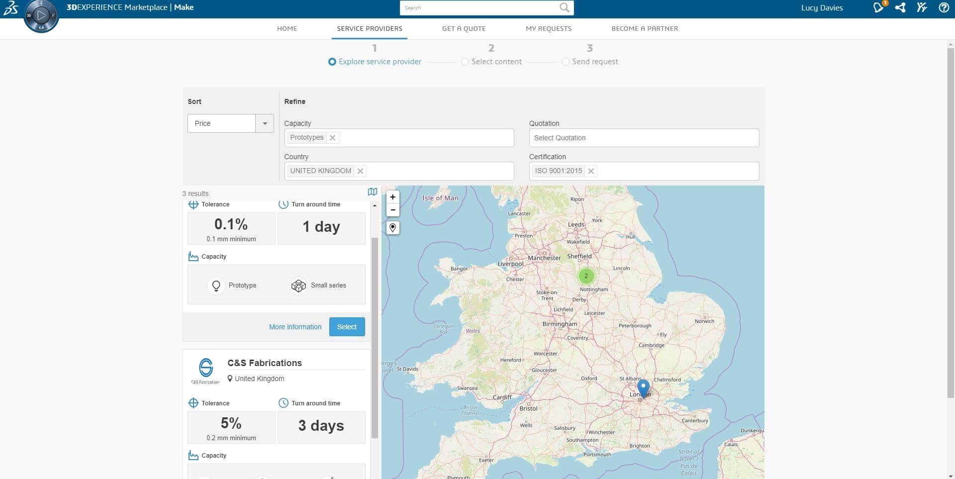Open the C&S Fabrications title
This screenshot has height=479, width=955.
(x=265, y=363)
